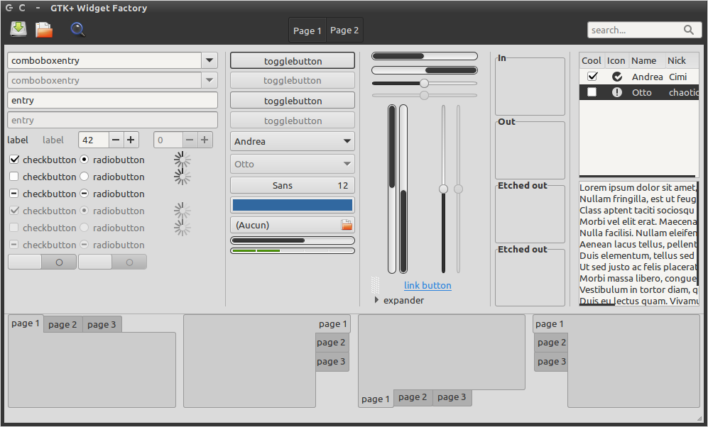Click the window resize grip at bottom right
This screenshot has height=427, width=708.
pyautogui.click(x=699, y=418)
